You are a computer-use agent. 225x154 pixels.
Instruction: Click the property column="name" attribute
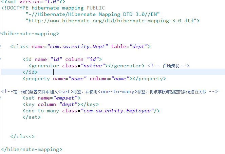click(110, 79)
